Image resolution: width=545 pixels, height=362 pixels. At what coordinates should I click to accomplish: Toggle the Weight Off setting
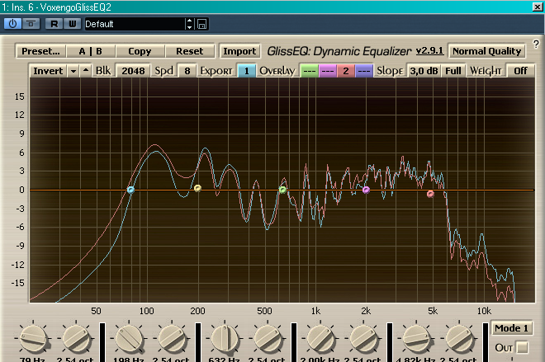coord(520,71)
